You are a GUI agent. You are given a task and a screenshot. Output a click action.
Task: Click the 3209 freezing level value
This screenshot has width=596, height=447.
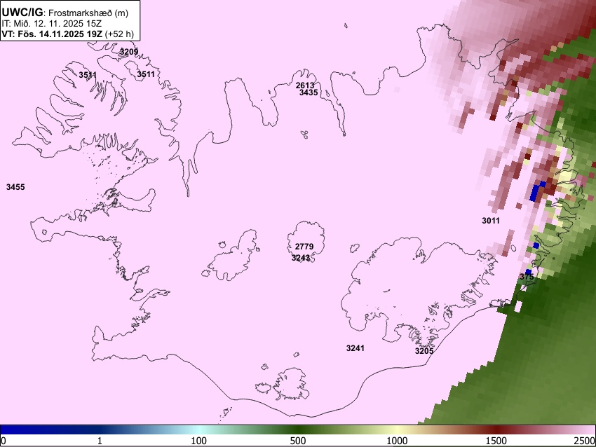click(129, 52)
